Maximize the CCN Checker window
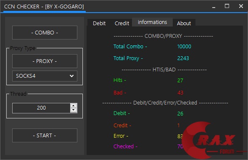The width and height of the screenshot is (248, 160). [x=227, y=6]
